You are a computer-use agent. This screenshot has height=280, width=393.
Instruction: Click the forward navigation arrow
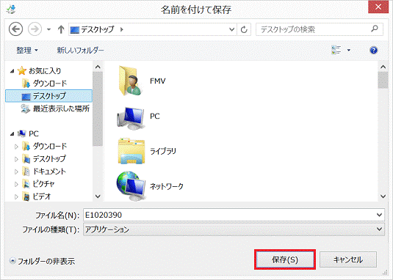35,29
